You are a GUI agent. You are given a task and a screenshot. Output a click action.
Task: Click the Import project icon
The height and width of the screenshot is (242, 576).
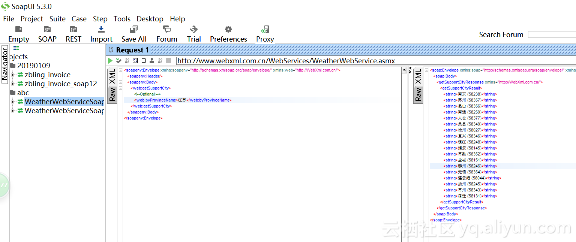(x=101, y=30)
